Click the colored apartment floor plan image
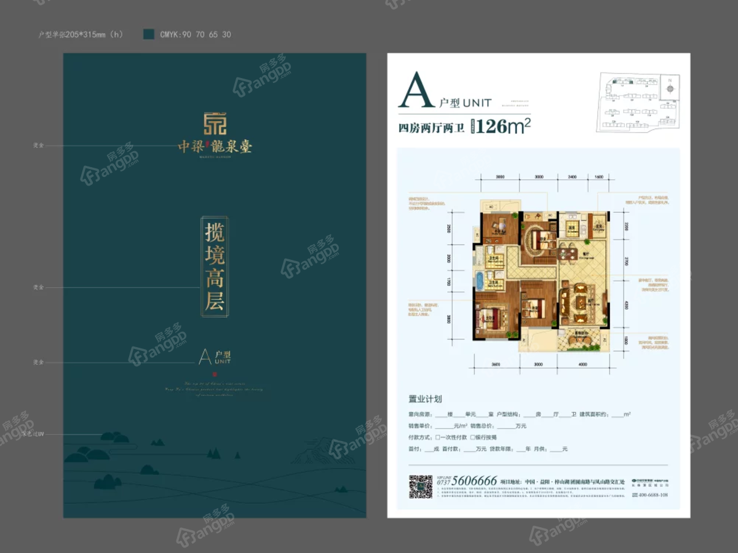 pos(541,276)
